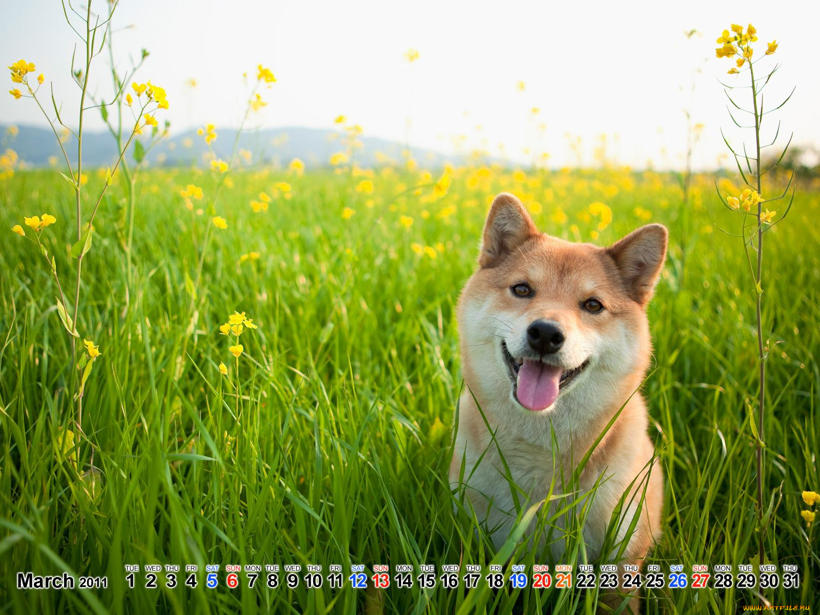Image resolution: width=820 pixels, height=615 pixels.
Task: Click date 24 in the calendar strip
Action: 631,581
